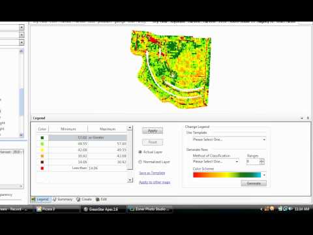The image size is (313, 235).
Task: Select the Actual Layer radio button
Action: click(x=140, y=152)
